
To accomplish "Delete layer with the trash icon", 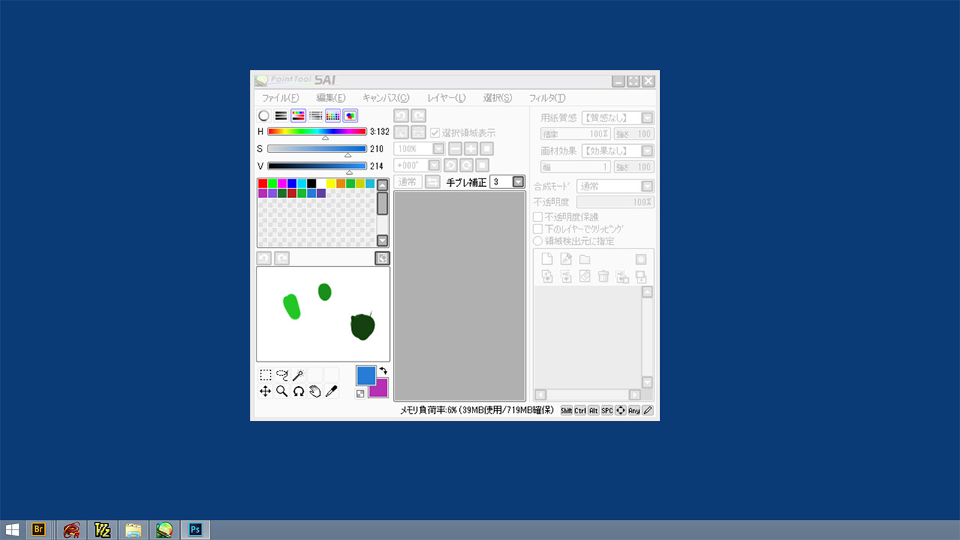I will tap(603, 277).
